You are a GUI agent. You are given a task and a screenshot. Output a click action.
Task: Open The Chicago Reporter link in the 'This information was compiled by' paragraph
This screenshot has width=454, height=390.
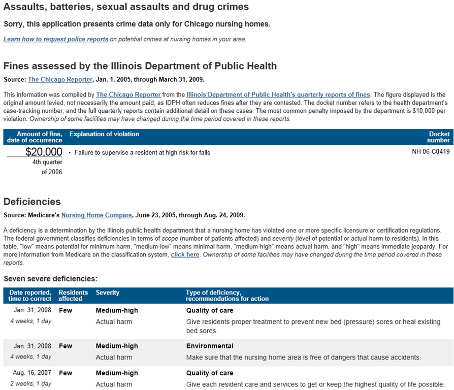(x=128, y=94)
